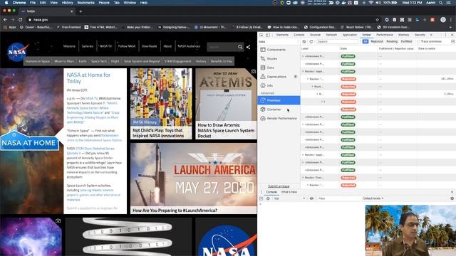Switch to the Network DevTools tab
Image resolution: width=456 pixels, height=256 pixels.
tap(331, 35)
